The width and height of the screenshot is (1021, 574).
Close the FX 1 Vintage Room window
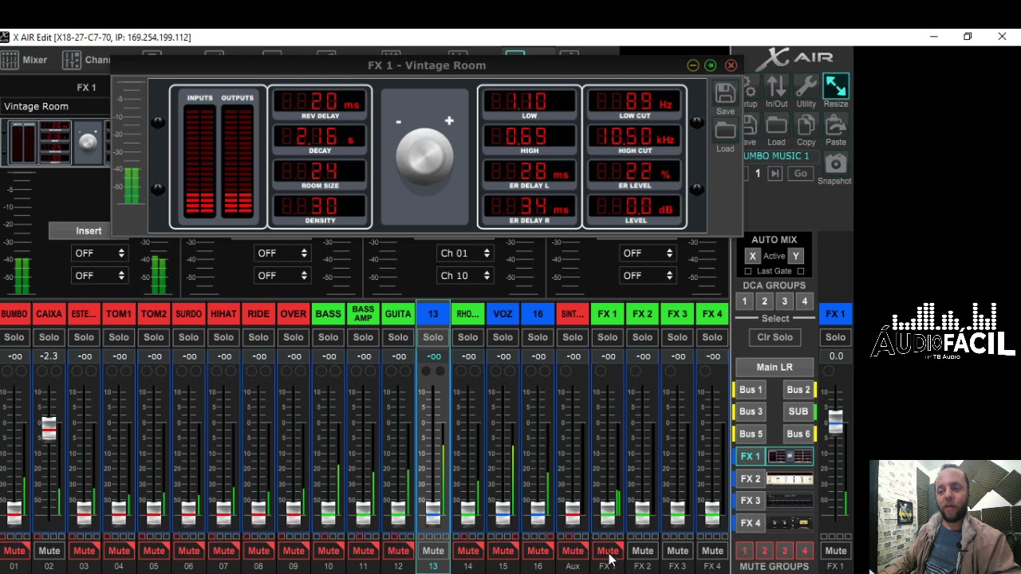pyautogui.click(x=731, y=65)
